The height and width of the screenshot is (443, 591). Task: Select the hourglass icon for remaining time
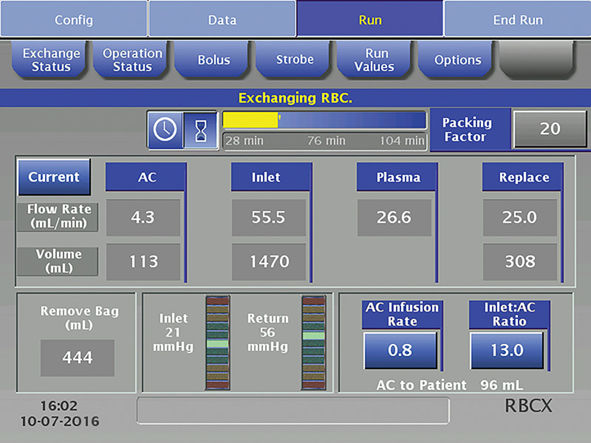click(200, 130)
